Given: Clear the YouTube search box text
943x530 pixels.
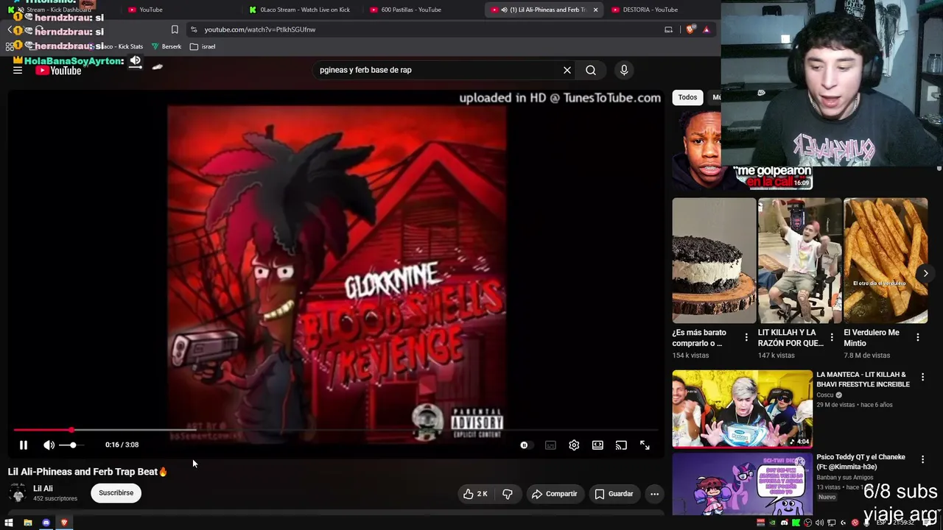Looking at the screenshot, I should point(567,70).
